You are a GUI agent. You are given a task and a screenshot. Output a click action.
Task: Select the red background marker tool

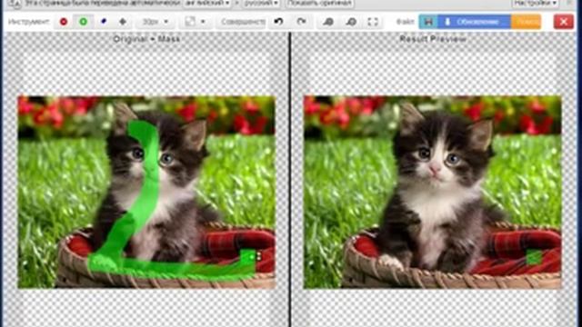(x=64, y=22)
